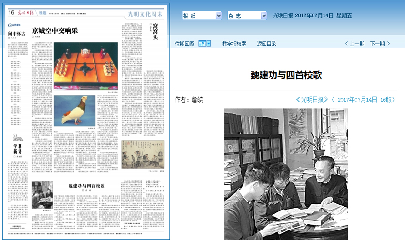Return to catalog via 返回目录
Screen dimensions: 405x240
click(x=266, y=44)
